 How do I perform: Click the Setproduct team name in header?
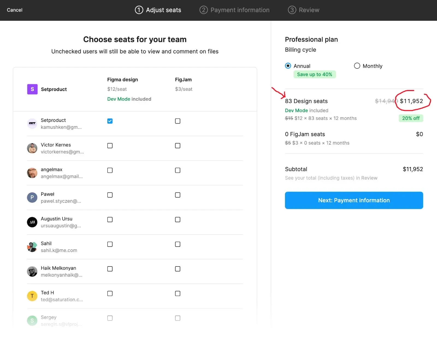point(54,89)
